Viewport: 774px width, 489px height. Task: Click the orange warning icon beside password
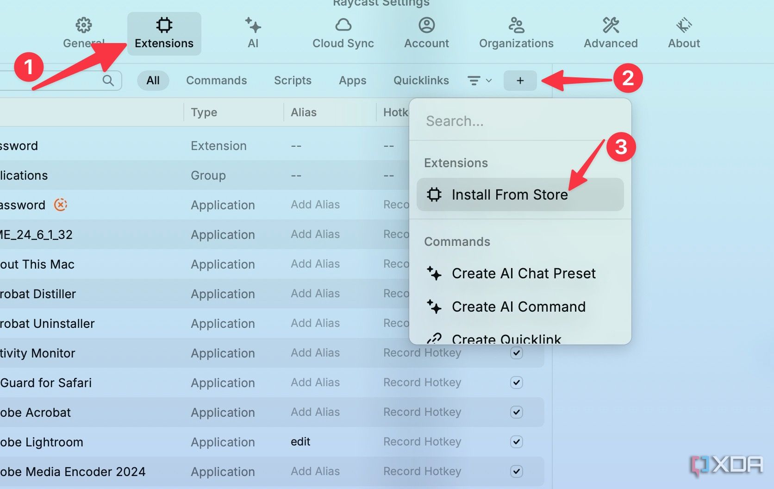pos(61,204)
